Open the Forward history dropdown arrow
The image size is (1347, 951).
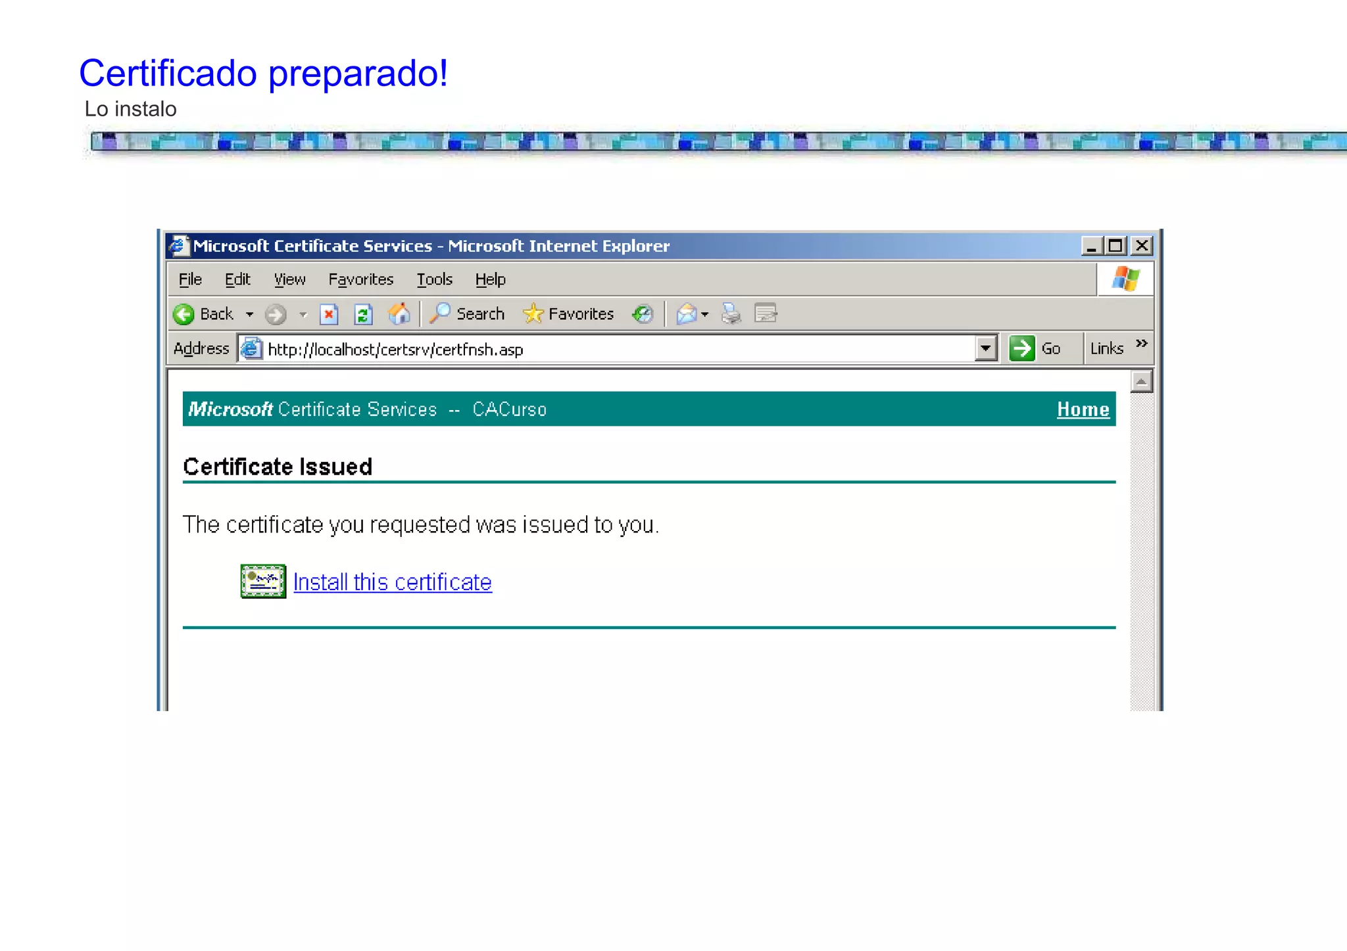point(303,315)
